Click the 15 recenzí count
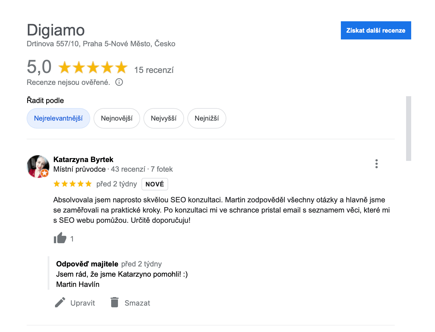 (154, 70)
